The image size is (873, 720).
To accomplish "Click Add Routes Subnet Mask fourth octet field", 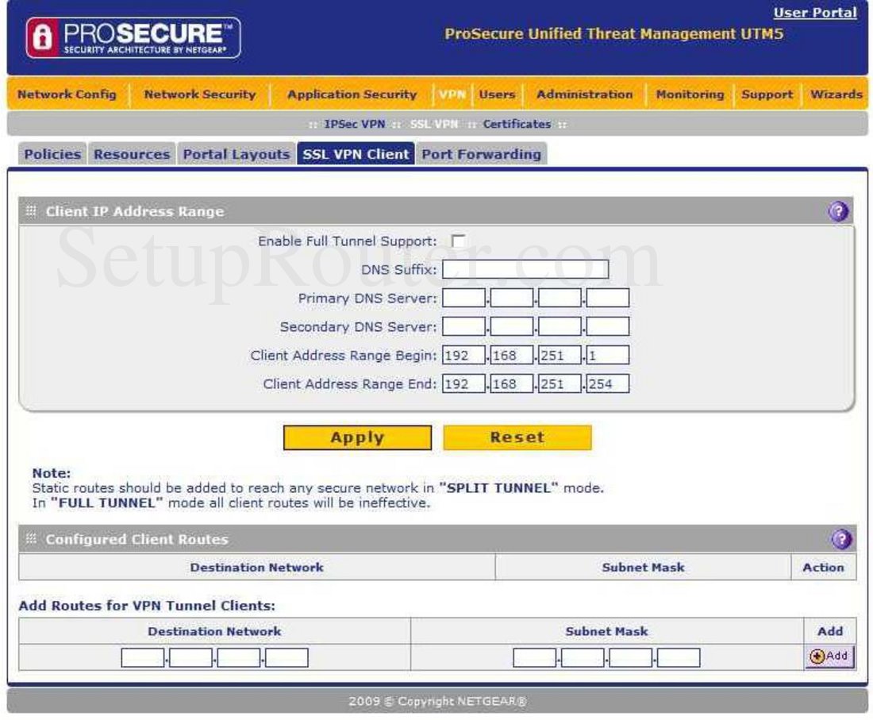I will [x=678, y=657].
